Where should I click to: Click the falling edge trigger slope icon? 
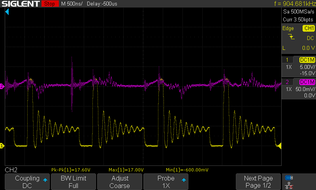291,37
